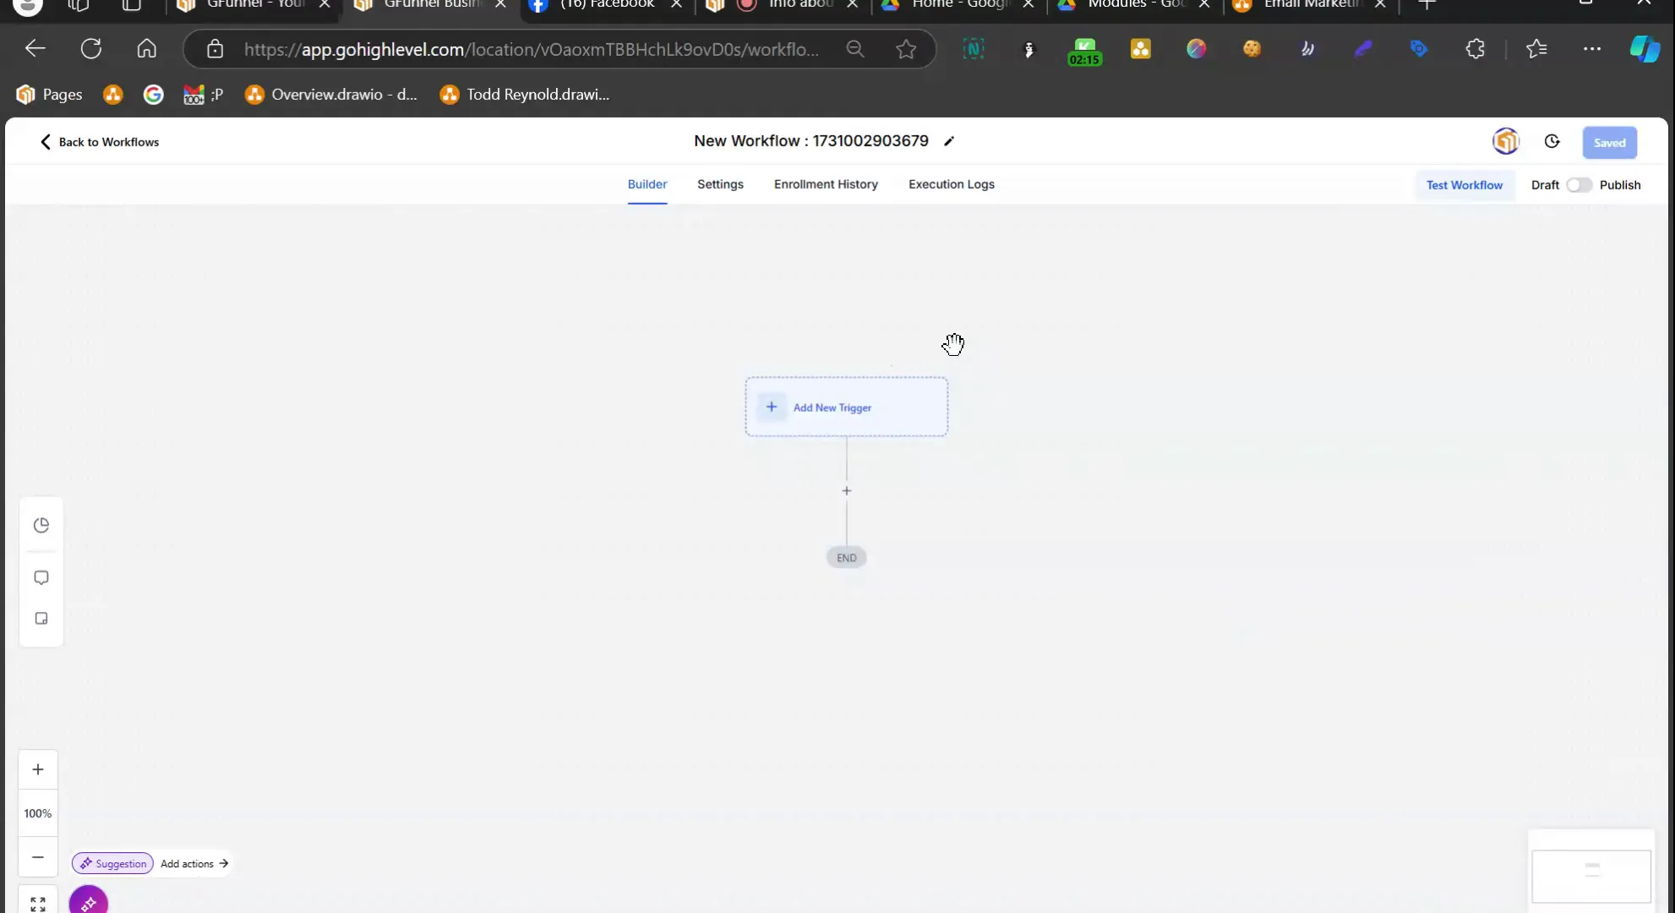Screen dimensions: 1675x913
Task: Add a sticky note icon
Action: tap(41, 618)
